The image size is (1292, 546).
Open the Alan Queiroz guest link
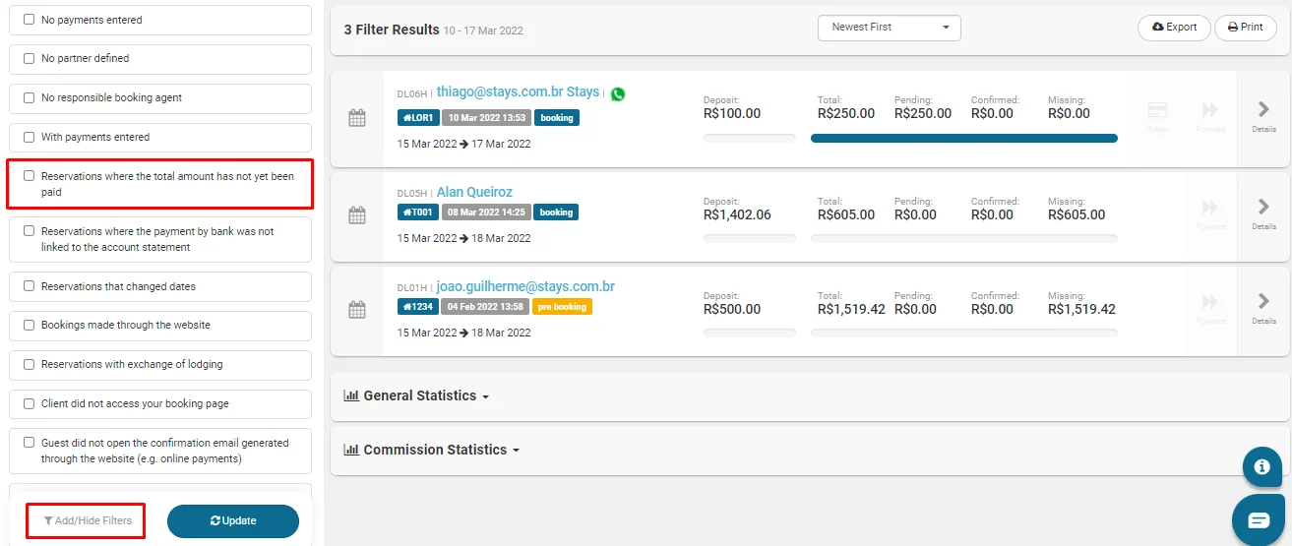click(x=474, y=192)
